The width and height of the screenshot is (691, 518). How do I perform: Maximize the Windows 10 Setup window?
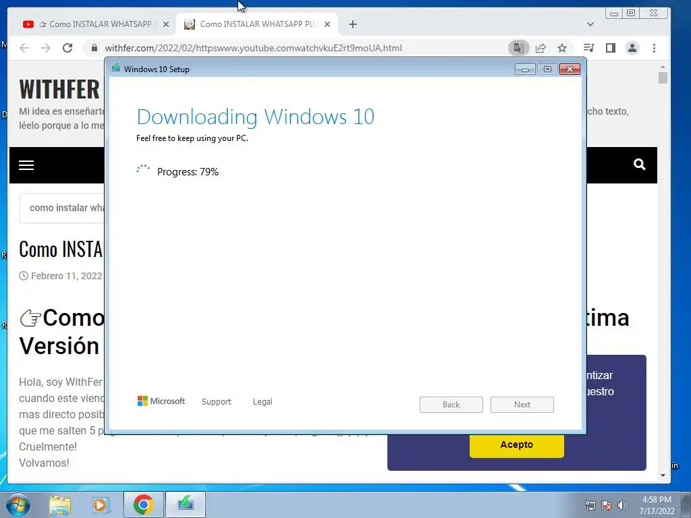[x=547, y=69]
